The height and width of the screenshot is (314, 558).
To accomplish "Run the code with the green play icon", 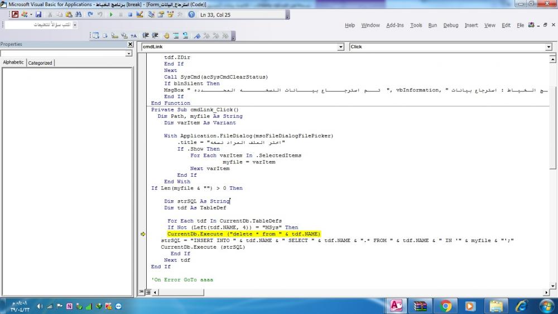I will coord(111,15).
